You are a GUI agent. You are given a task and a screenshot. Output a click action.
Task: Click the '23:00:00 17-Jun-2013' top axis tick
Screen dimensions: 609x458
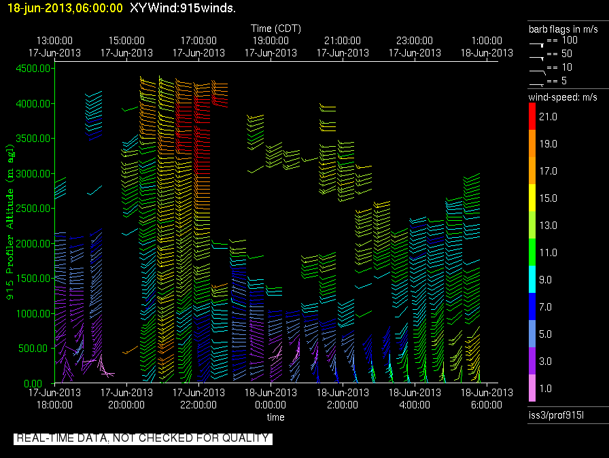[x=415, y=47]
